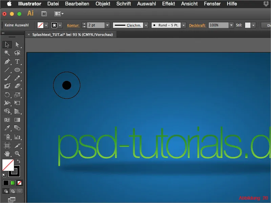This screenshot has width=271, height=203.
Task: Open the Fenster menu
Action: point(212,4)
